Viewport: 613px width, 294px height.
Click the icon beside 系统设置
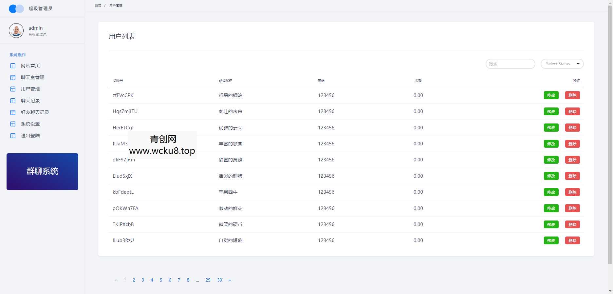13,124
